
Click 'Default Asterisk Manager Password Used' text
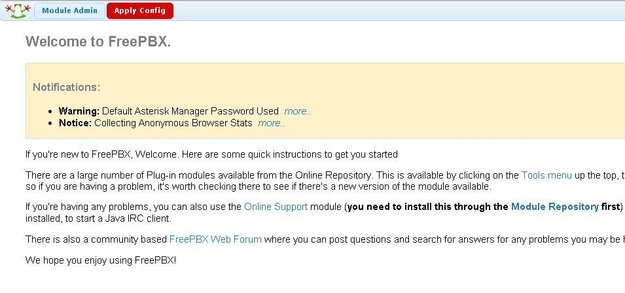[x=190, y=111]
